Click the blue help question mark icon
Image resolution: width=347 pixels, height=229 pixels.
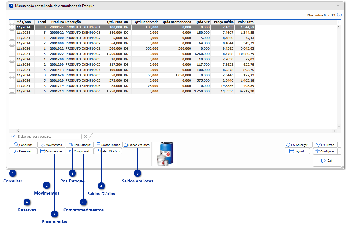pyautogui.click(x=339, y=15)
